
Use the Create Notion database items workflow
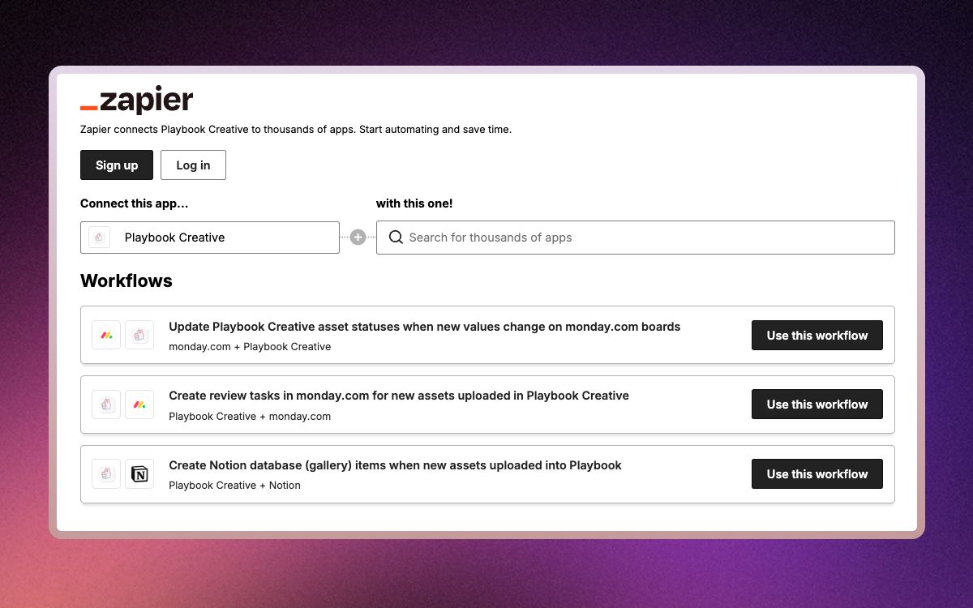(x=817, y=473)
